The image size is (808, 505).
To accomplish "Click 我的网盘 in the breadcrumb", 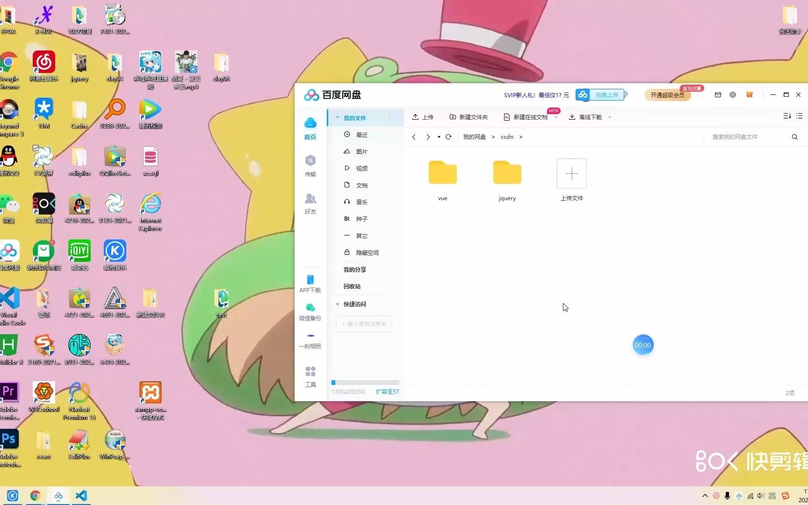I will pos(474,137).
